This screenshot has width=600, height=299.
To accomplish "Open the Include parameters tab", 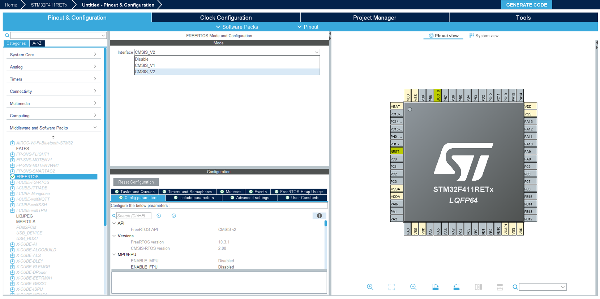I will click(194, 198).
